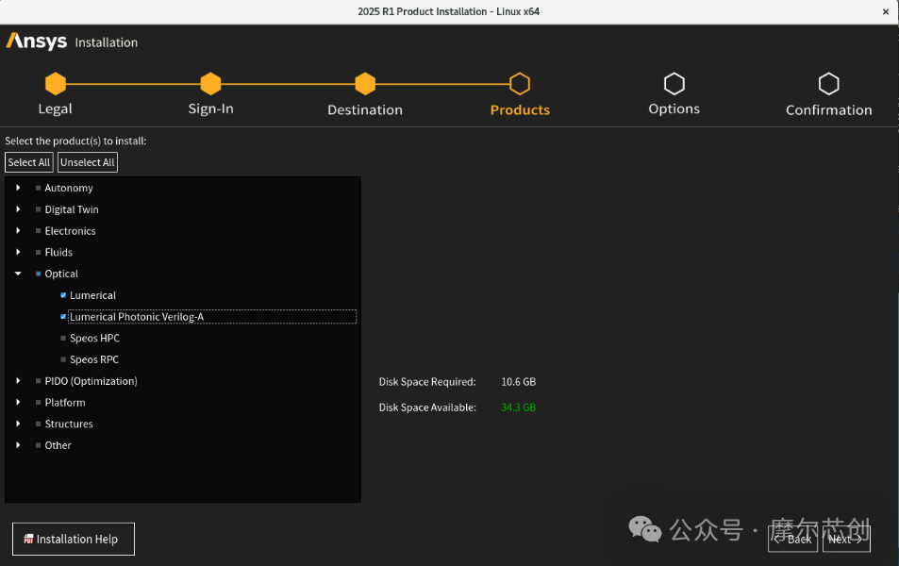The image size is (899, 566).
Task: Select the Digital Twin tree label
Action: tap(72, 209)
